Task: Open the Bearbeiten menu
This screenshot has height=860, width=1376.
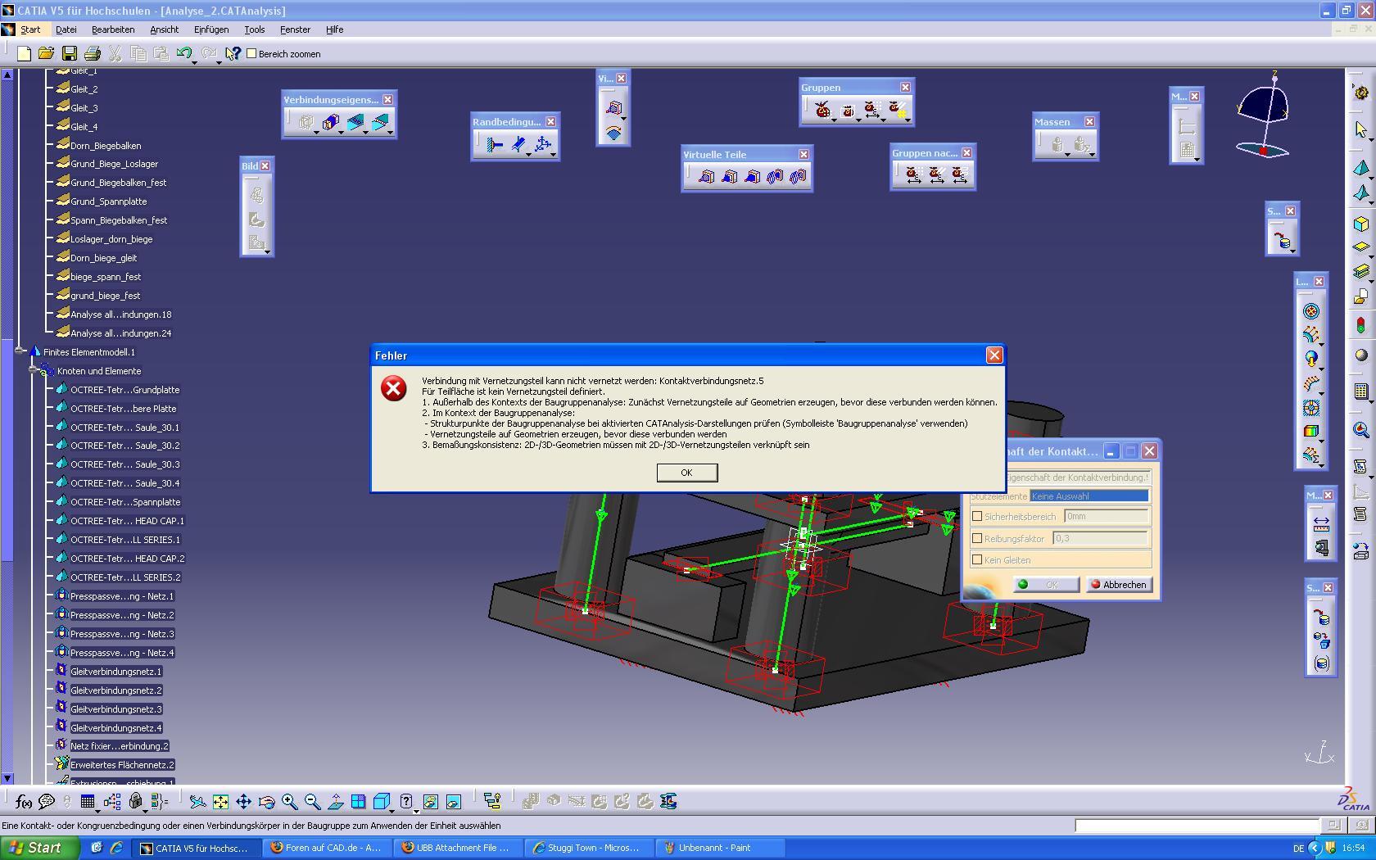Action: 113,29
